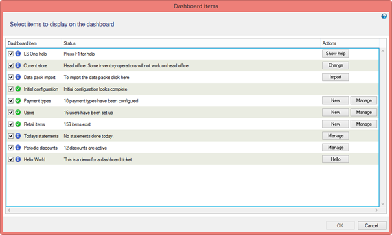Image resolution: width=392 pixels, height=235 pixels.
Task: Toggle the Periodic discounts checkbox
Action: [11, 148]
